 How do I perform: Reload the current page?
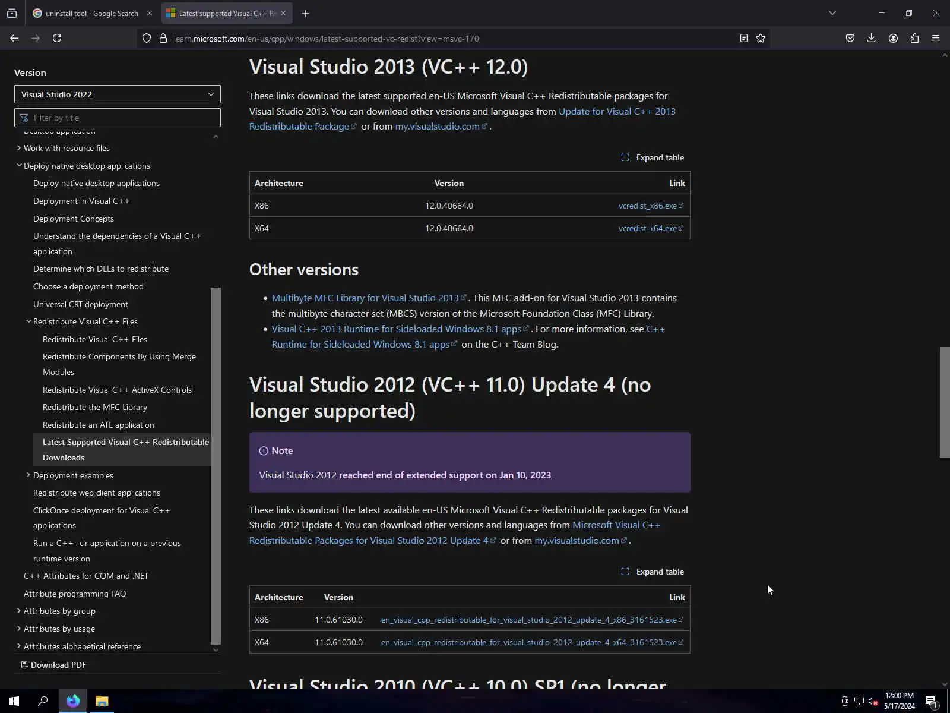[57, 38]
